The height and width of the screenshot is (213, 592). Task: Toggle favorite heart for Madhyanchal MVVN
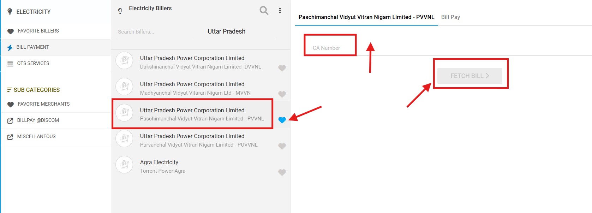point(282,94)
